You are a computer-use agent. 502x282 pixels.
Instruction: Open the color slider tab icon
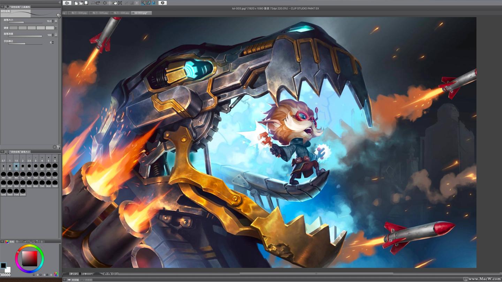pyautogui.click(x=18, y=241)
